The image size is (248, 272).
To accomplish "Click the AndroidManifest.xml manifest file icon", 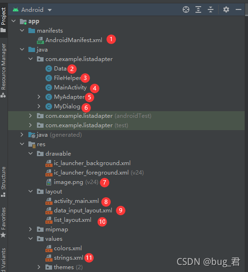I will 40,40.
